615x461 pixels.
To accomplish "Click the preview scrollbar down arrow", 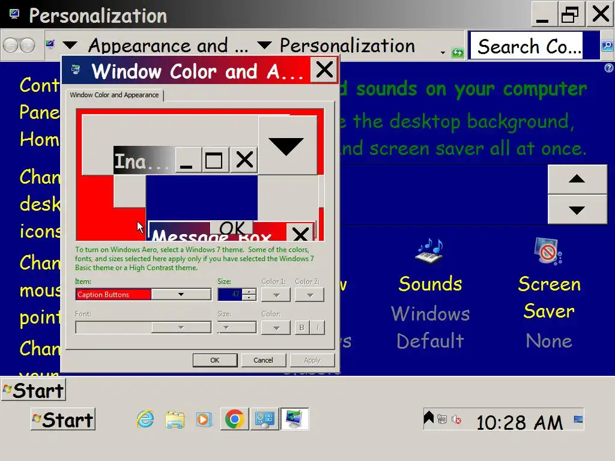I will pos(286,145).
